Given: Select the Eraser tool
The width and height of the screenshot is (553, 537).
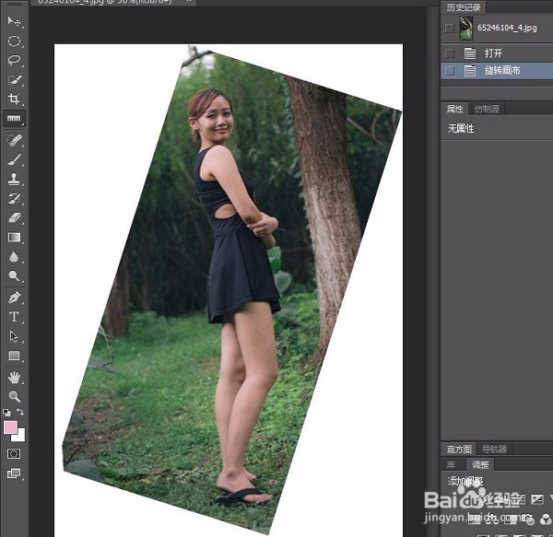Looking at the screenshot, I should [14, 217].
